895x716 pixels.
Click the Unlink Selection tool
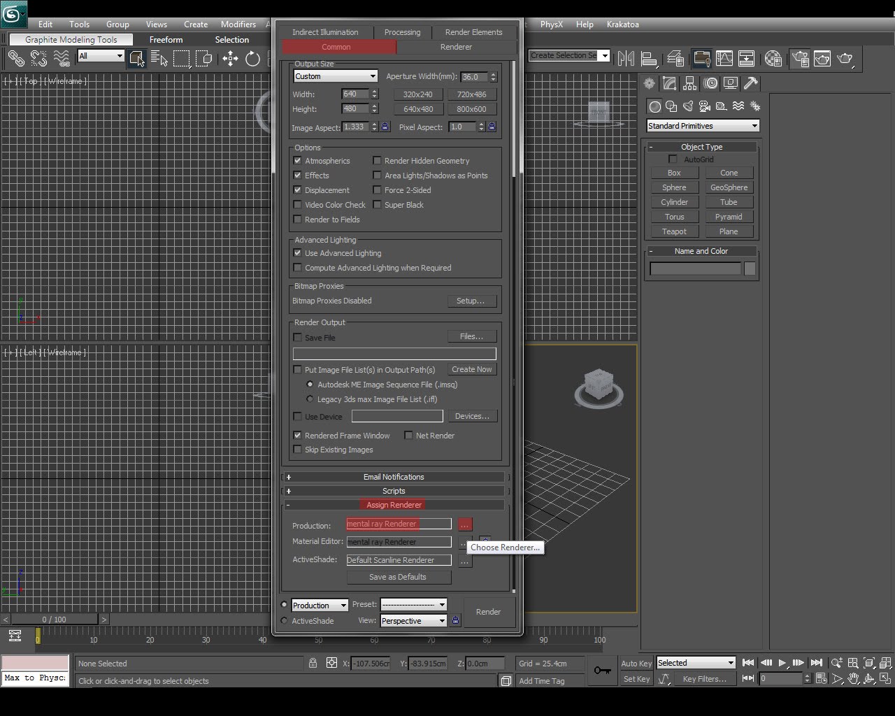point(38,59)
